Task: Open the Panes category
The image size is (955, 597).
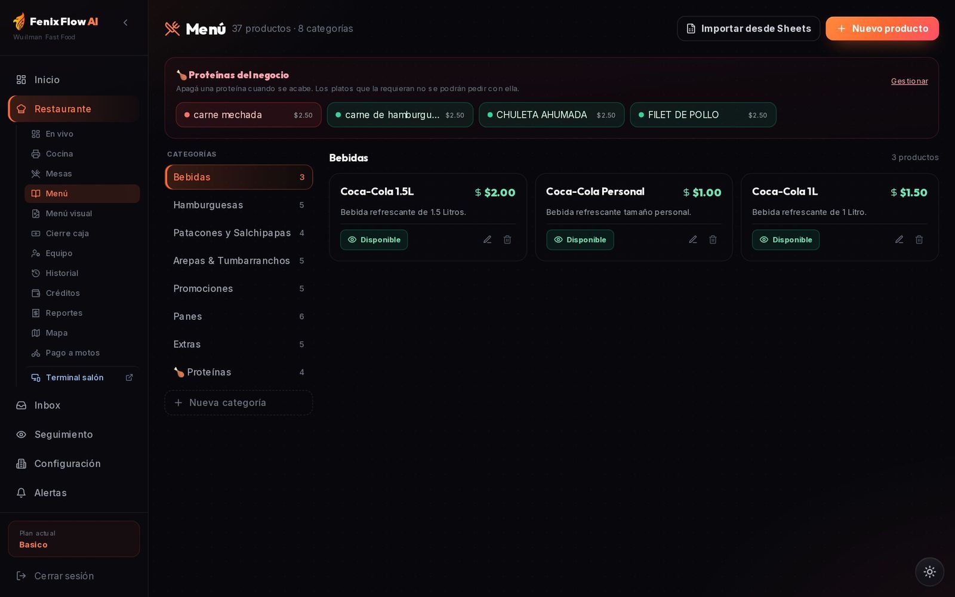Action: [239, 316]
